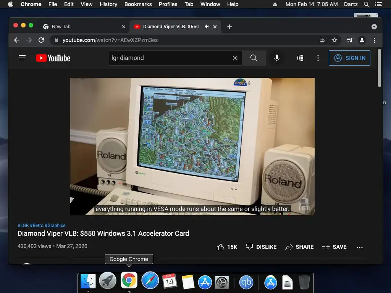This screenshot has width=391, height=293.
Task: Click the SIGN IN button
Action: (x=349, y=58)
